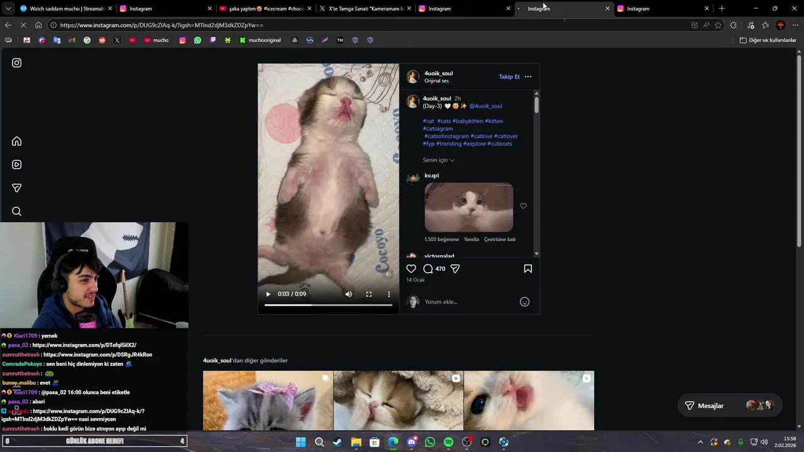Go back to previous page
Viewport: 804px width, 452px height.
coord(8,25)
